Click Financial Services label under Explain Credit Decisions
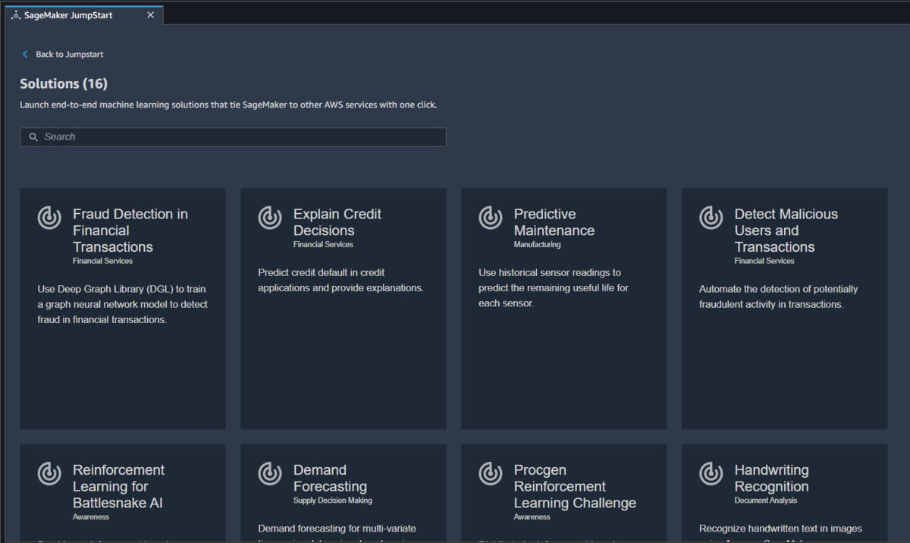The image size is (910, 543). (323, 244)
